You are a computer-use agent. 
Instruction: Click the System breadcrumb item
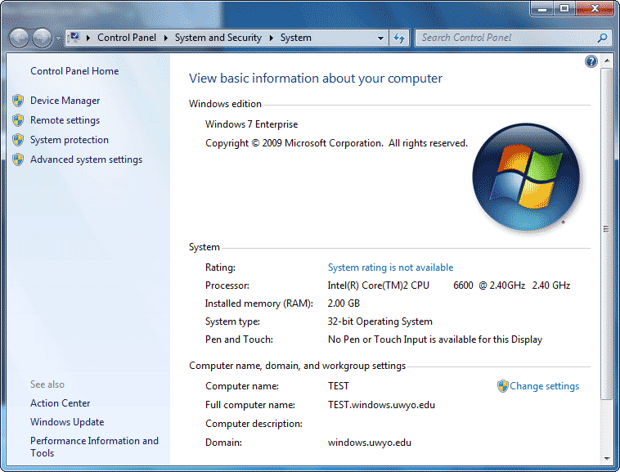coord(296,38)
